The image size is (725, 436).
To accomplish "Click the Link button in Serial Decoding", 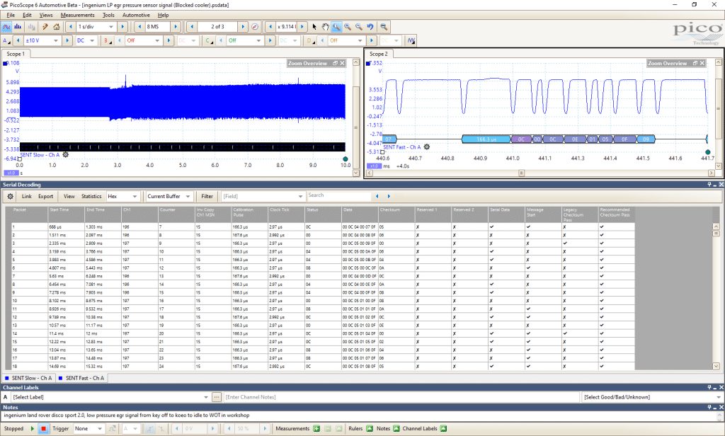I will tap(27, 197).
